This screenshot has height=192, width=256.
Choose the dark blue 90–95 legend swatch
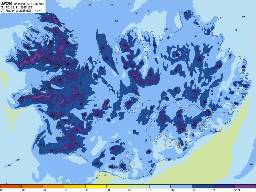pos(202,186)
